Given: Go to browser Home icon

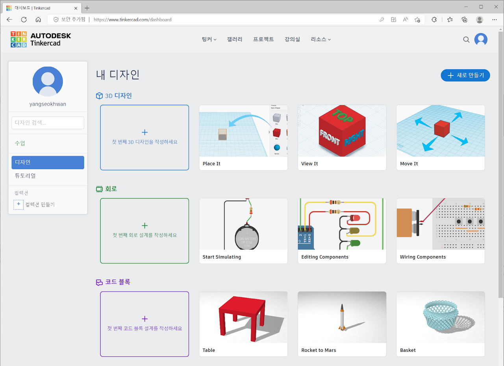Looking at the screenshot, I should pos(38,19).
